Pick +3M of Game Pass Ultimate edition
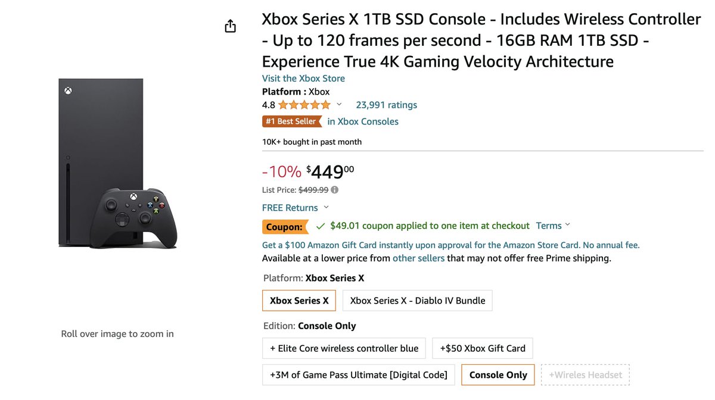Viewport: 715px width, 400px height. pos(359,375)
